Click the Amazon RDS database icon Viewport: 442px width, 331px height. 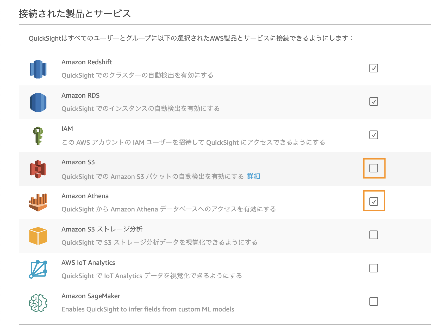[38, 102]
